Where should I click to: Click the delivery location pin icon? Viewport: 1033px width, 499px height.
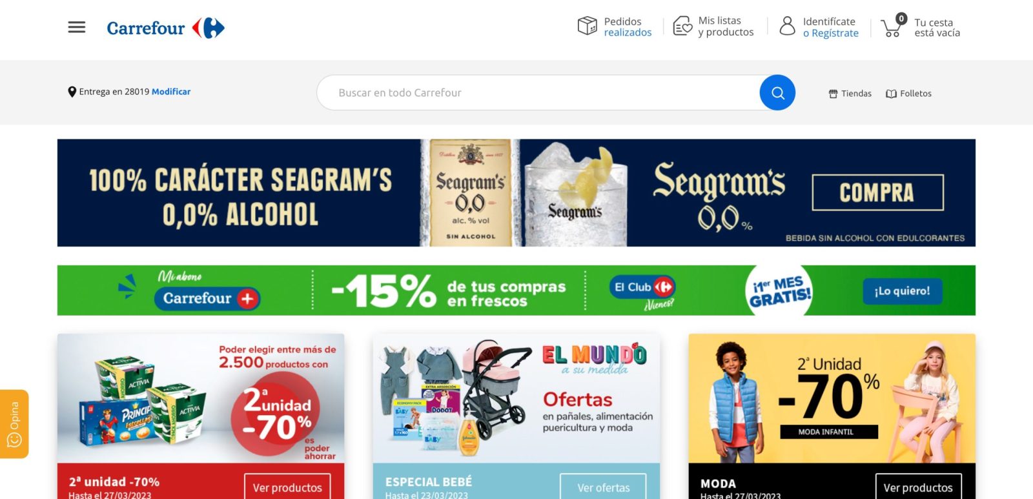(72, 92)
